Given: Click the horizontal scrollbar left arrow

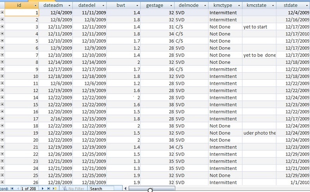Looking at the screenshot, I should 125,189.
